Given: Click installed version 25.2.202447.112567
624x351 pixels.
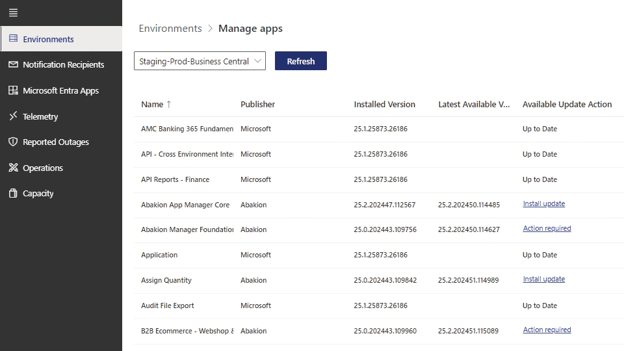Looking at the screenshot, I should tap(384, 205).
